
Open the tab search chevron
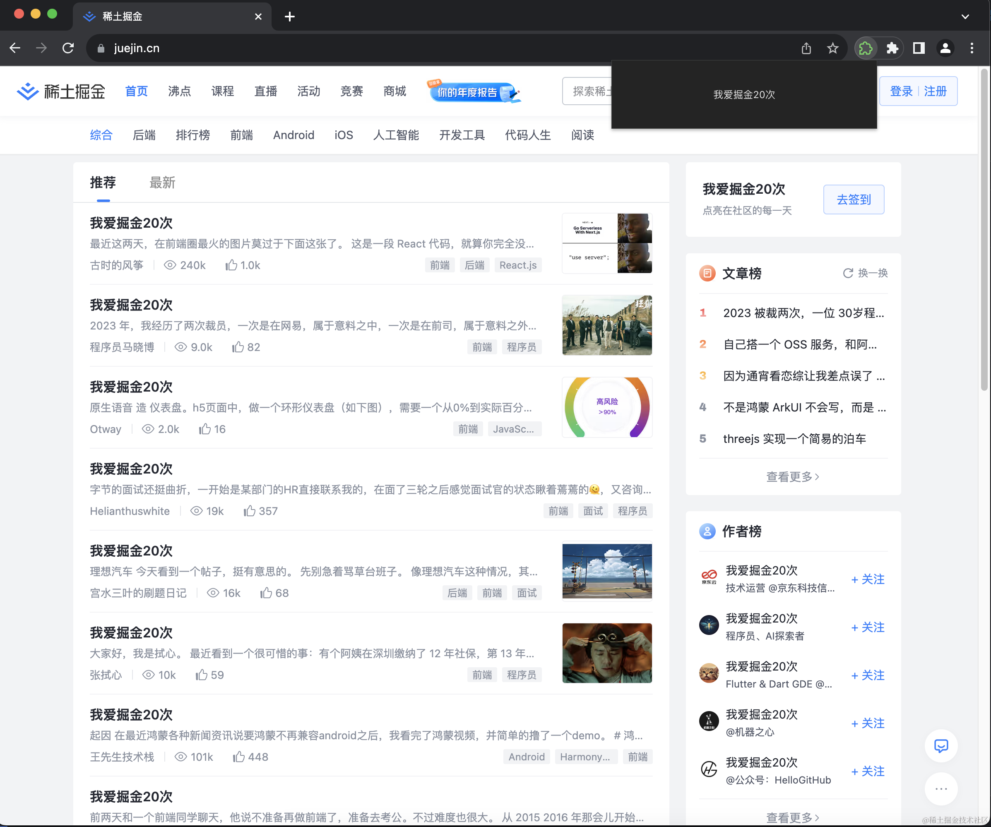point(964,16)
